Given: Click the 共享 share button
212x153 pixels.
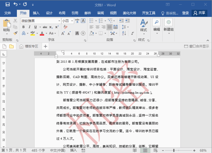Looking at the screenshot, I should pos(199,13).
